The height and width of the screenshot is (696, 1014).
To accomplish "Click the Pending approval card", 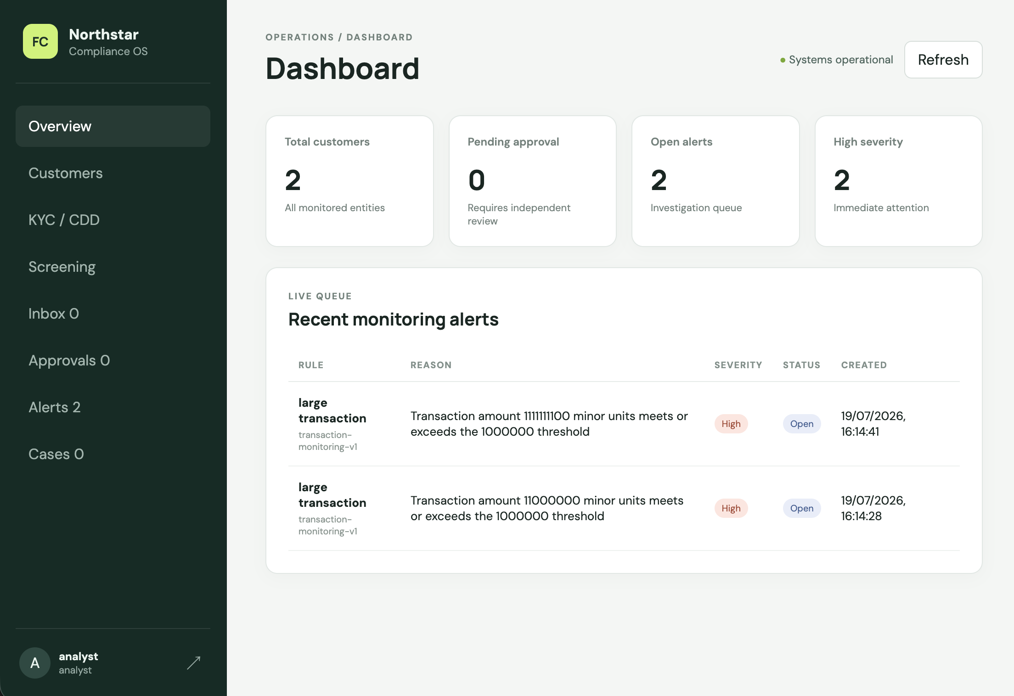I will click(533, 181).
